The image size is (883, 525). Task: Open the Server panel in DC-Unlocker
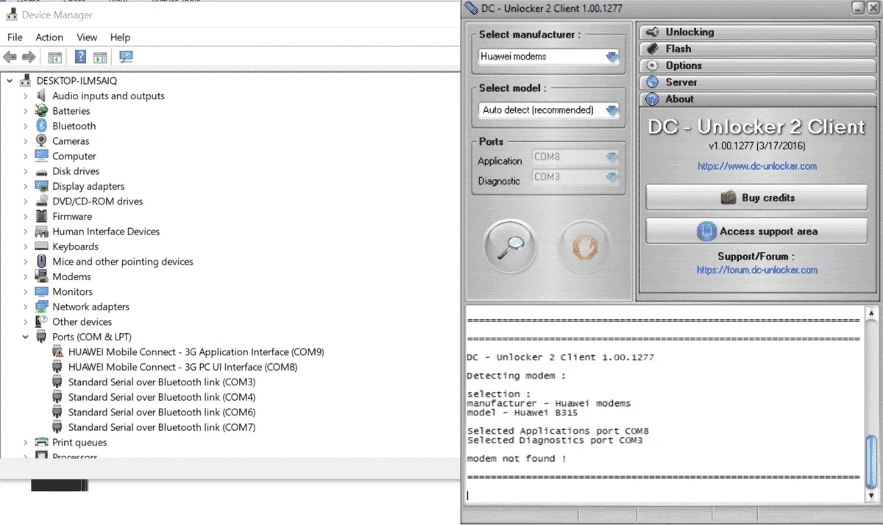tap(759, 82)
